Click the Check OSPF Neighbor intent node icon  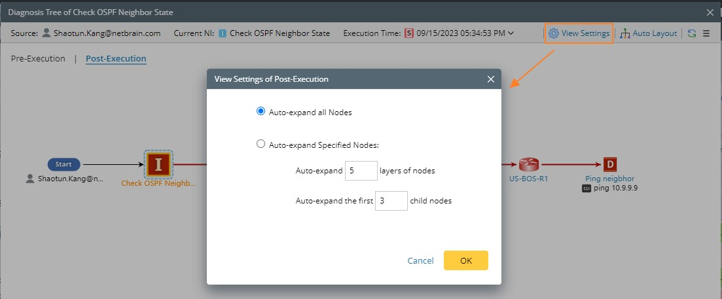point(158,164)
